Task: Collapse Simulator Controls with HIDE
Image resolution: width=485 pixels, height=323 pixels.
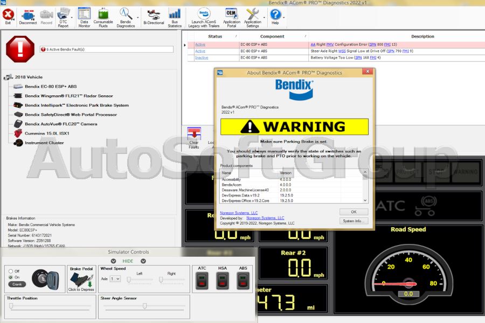Action: (x=129, y=261)
